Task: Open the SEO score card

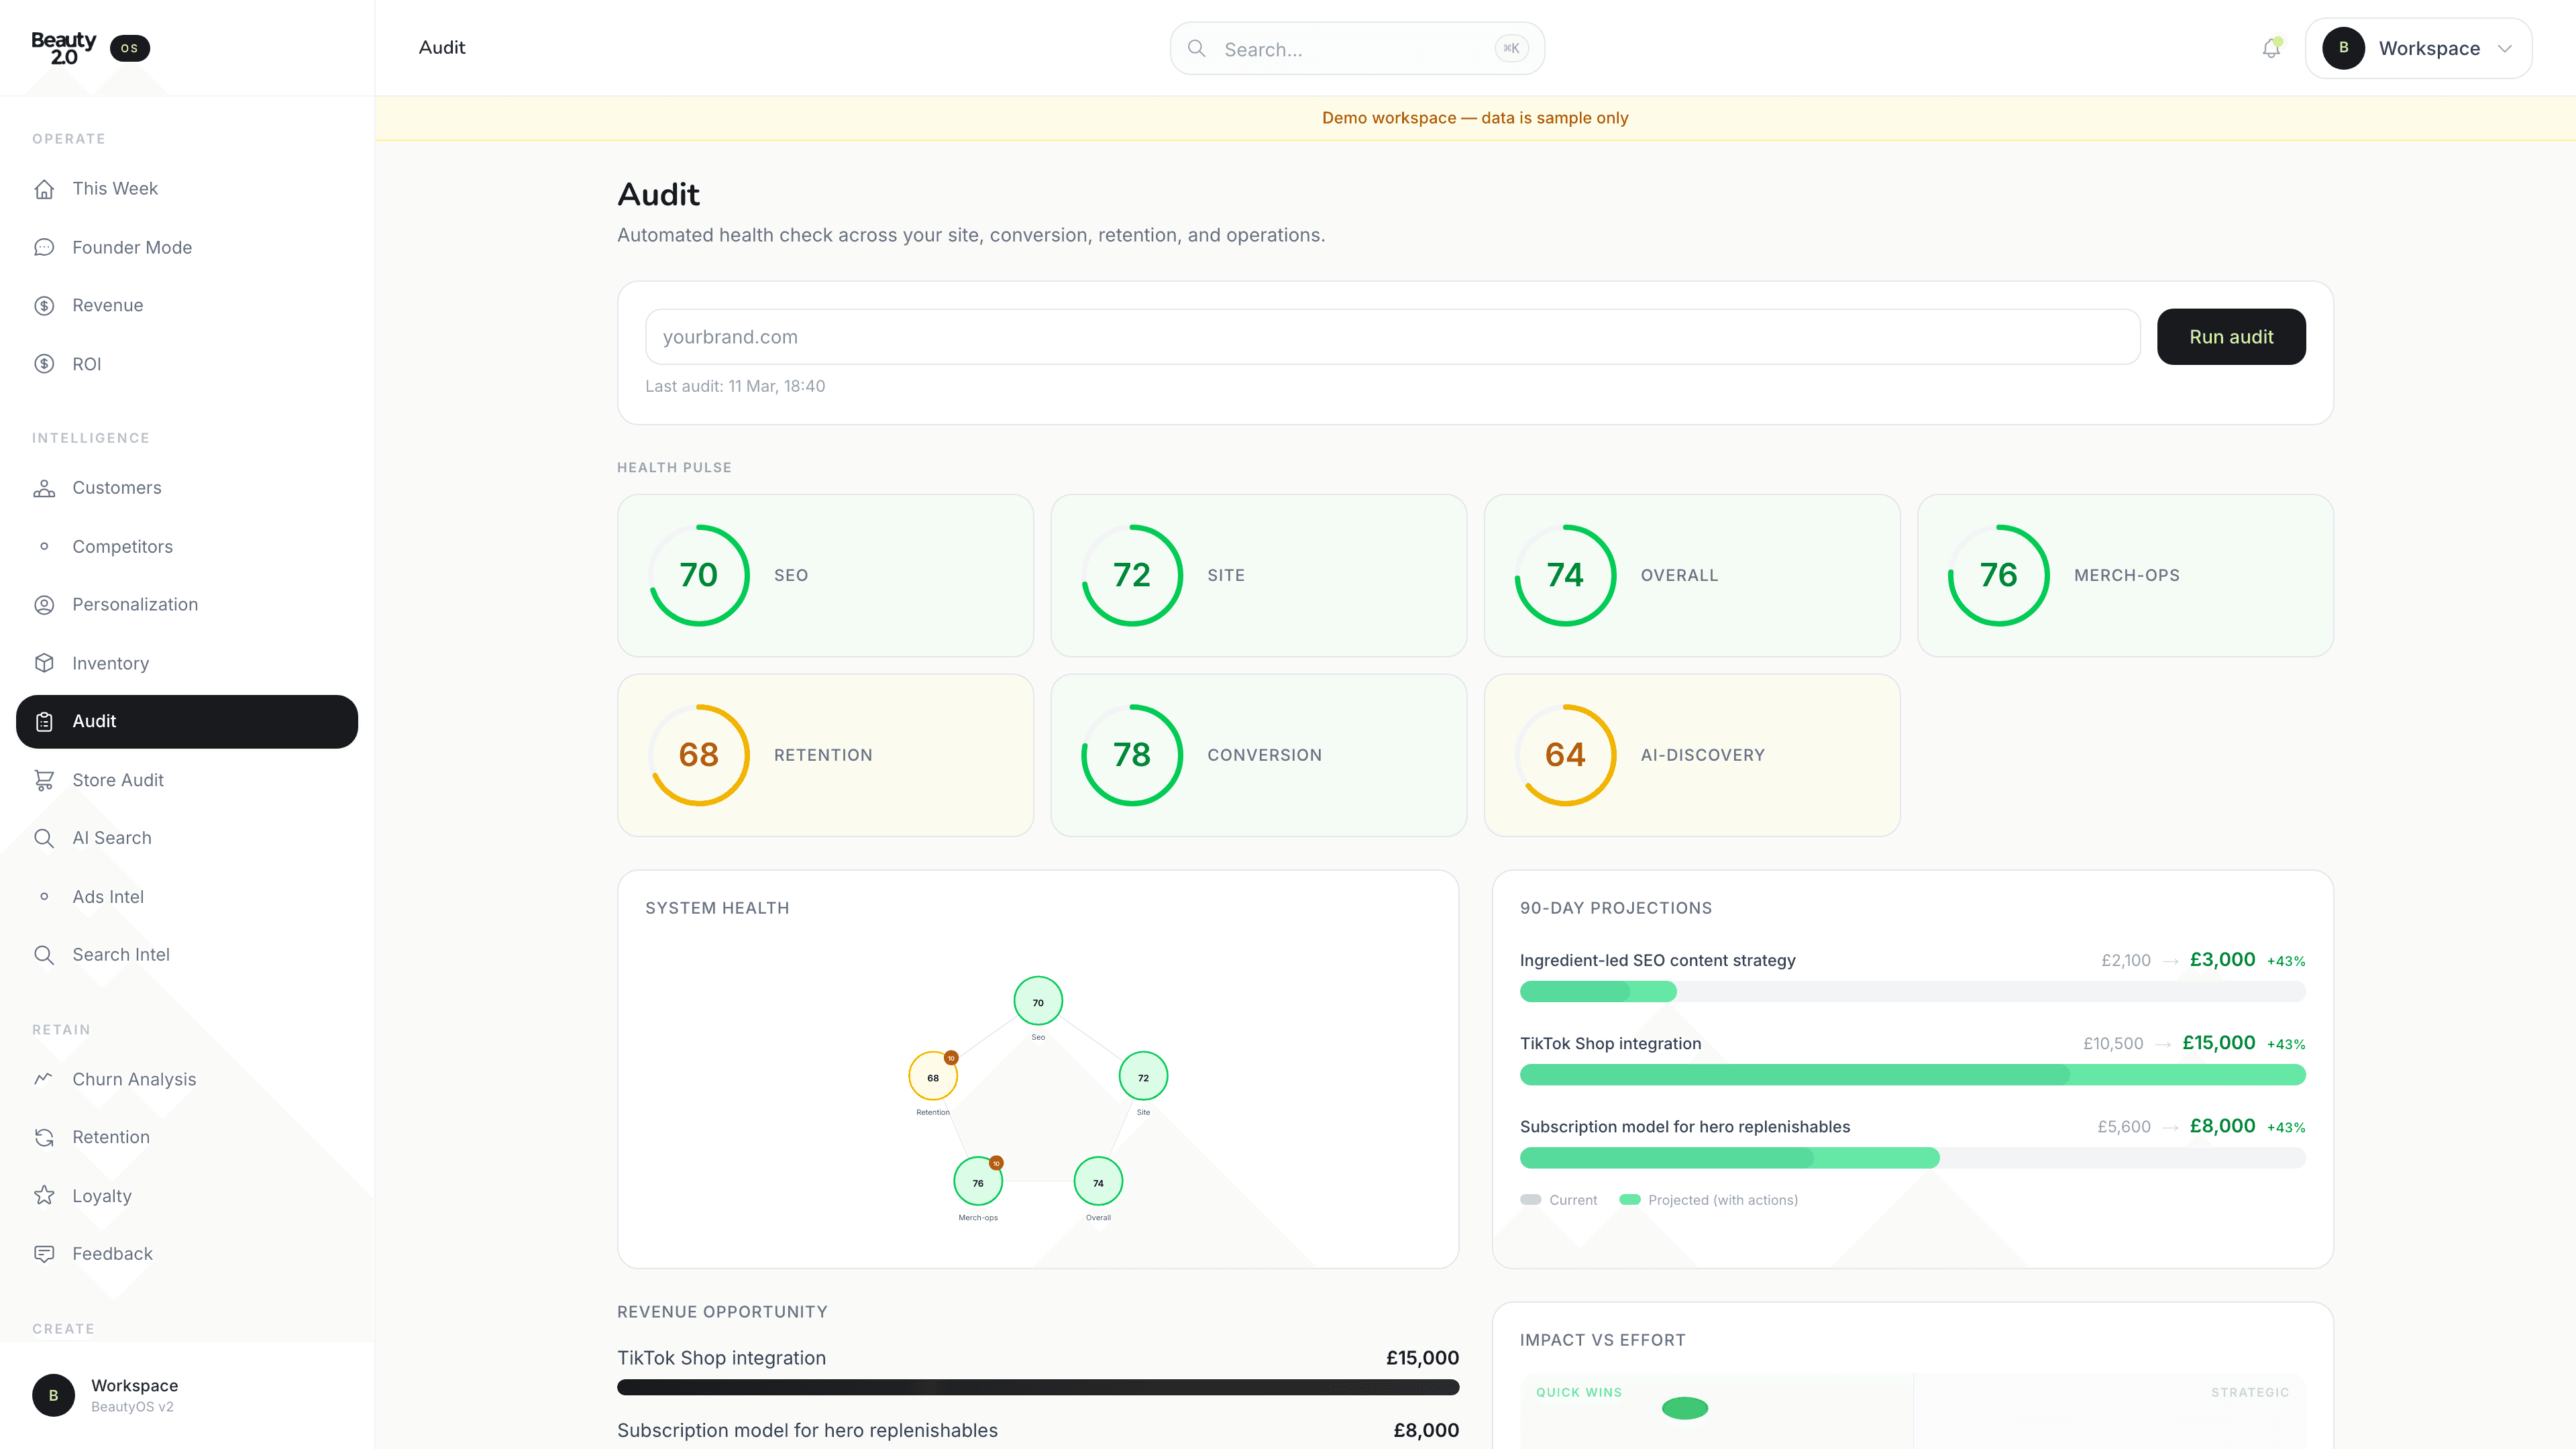Action: (825, 575)
